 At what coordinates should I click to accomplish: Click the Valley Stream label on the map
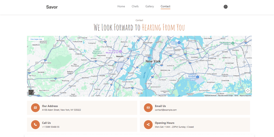click(x=212, y=74)
